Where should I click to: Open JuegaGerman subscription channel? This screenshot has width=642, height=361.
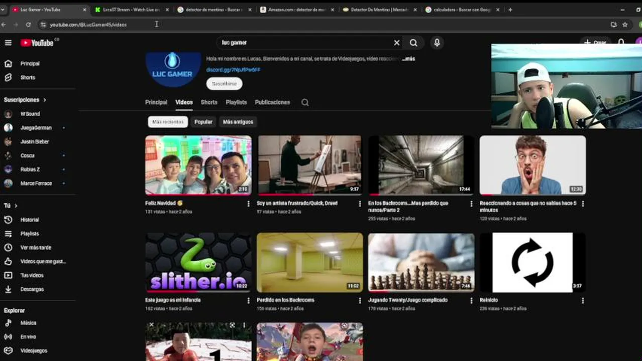pos(36,128)
